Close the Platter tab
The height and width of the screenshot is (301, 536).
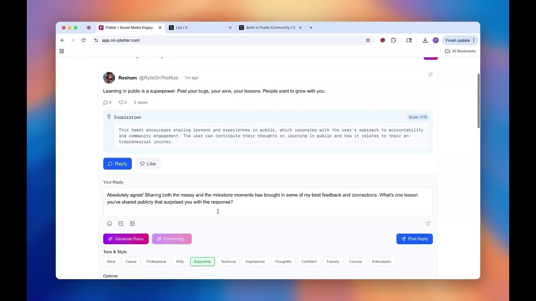(160, 28)
